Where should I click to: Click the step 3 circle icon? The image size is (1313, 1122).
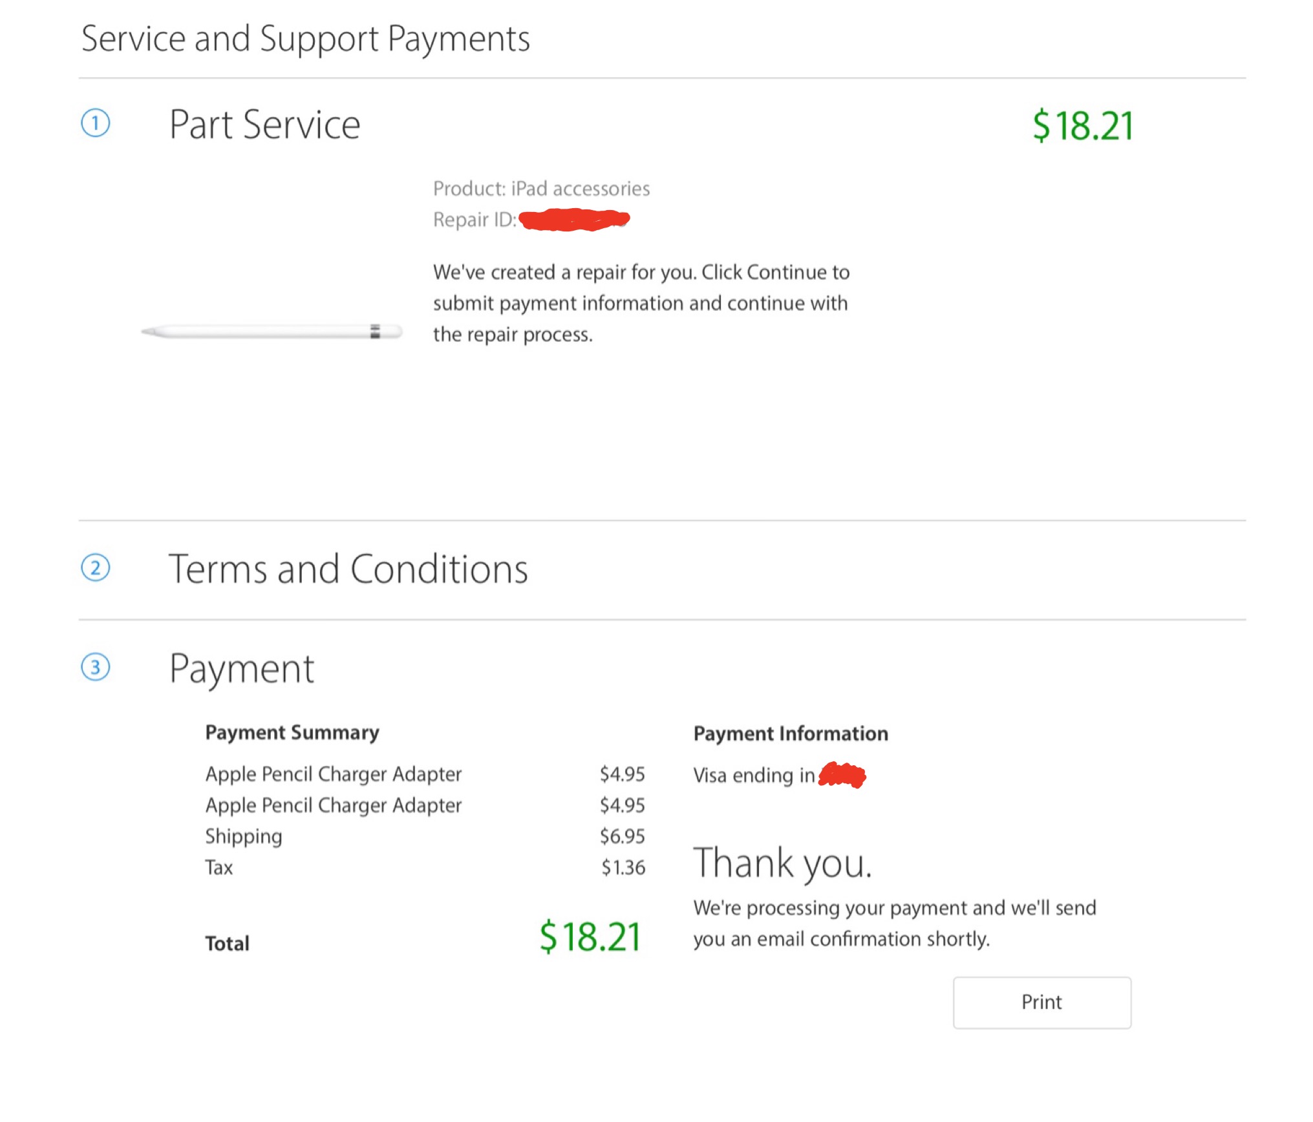95,667
